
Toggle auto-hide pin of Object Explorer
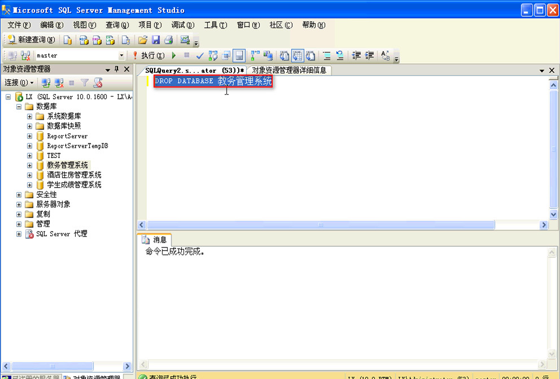click(x=116, y=69)
